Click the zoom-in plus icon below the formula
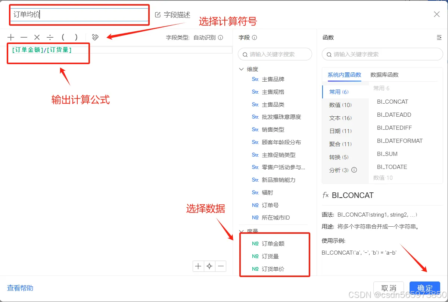This screenshot has height=302, width=448. pos(198,266)
